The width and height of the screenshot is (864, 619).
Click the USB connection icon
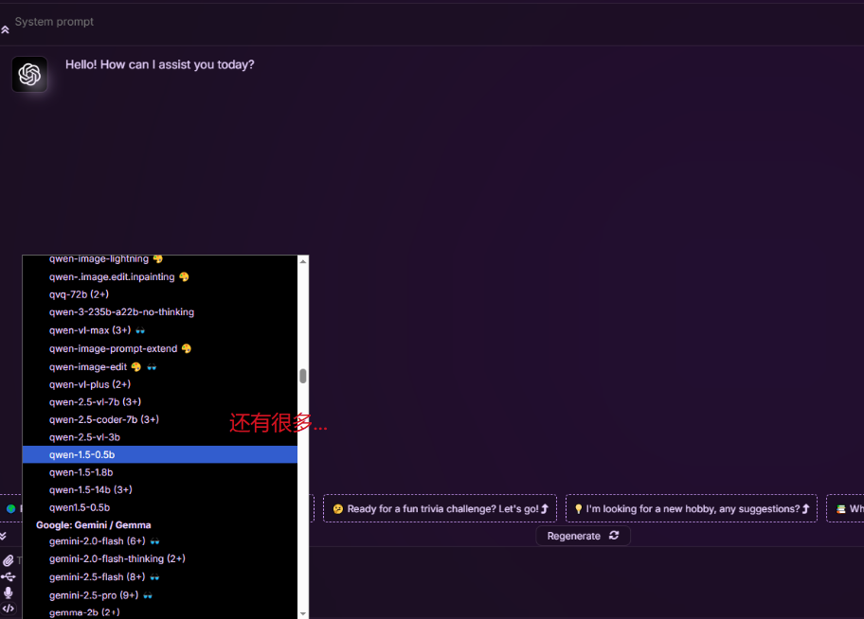pyautogui.click(x=9, y=576)
